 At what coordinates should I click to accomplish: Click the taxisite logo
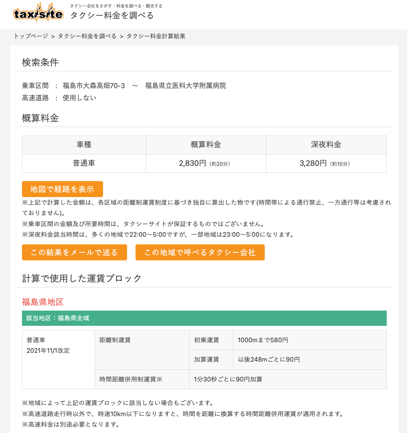click(x=38, y=12)
